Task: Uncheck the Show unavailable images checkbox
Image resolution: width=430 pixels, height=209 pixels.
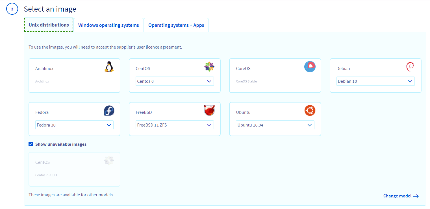Action: (x=31, y=144)
